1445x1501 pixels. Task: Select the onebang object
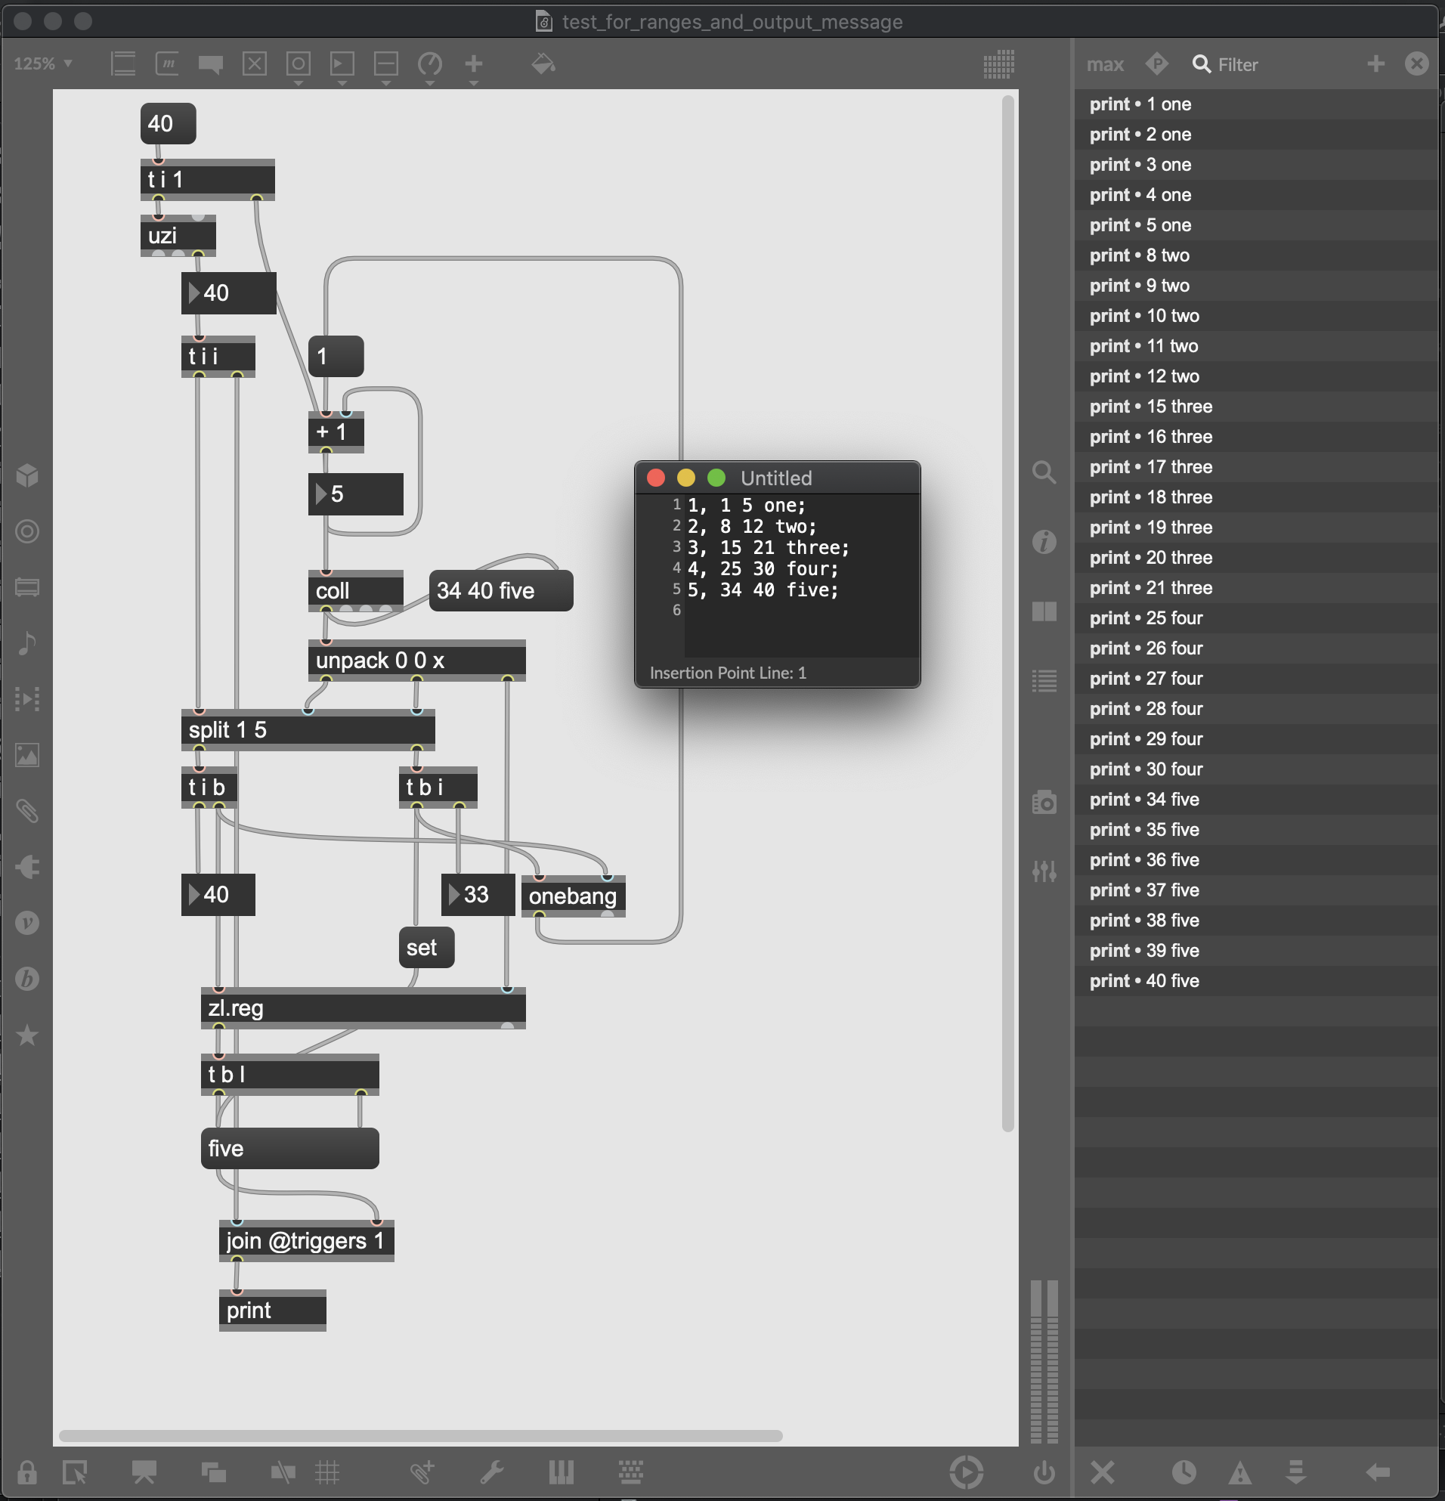tap(573, 896)
